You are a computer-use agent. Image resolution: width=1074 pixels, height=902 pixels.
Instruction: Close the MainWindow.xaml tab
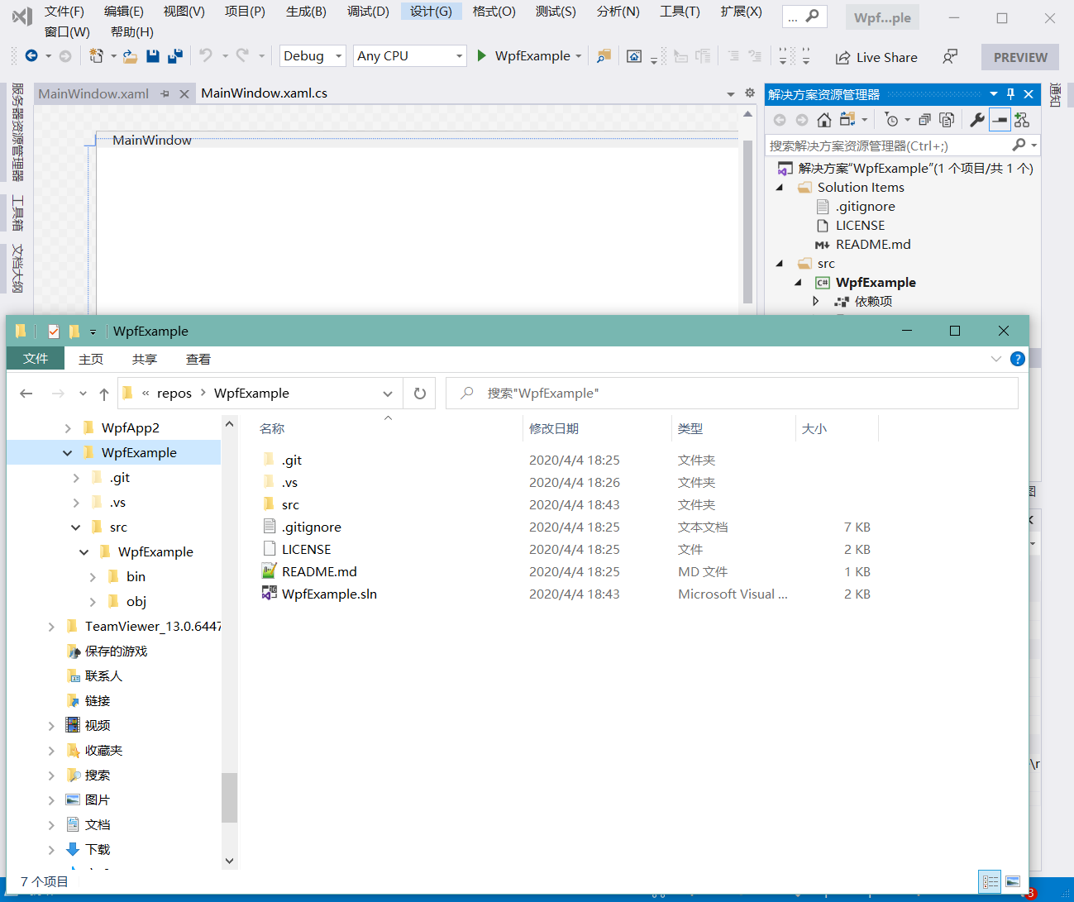pos(184,94)
